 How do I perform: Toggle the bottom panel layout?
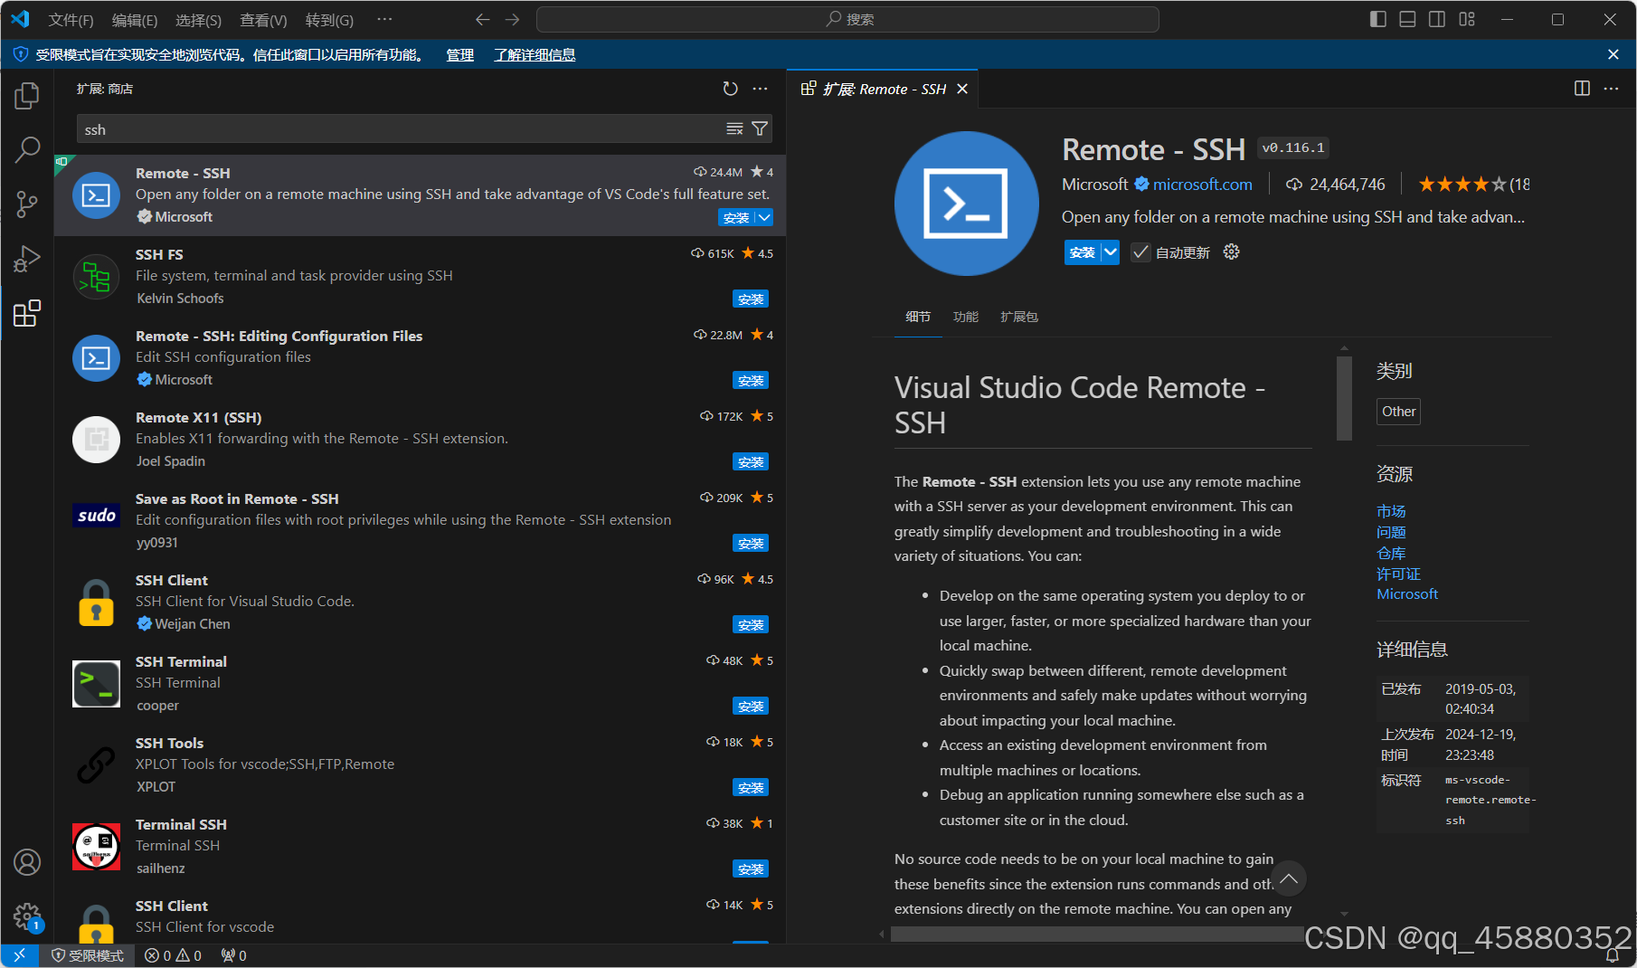tap(1407, 19)
